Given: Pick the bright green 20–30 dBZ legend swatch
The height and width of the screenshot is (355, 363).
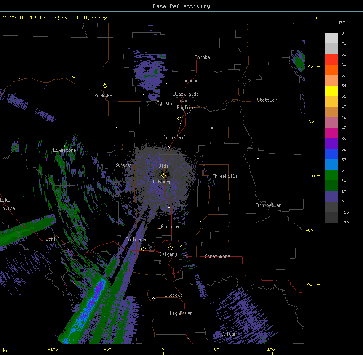Looking at the screenshot, I should tap(331, 175).
